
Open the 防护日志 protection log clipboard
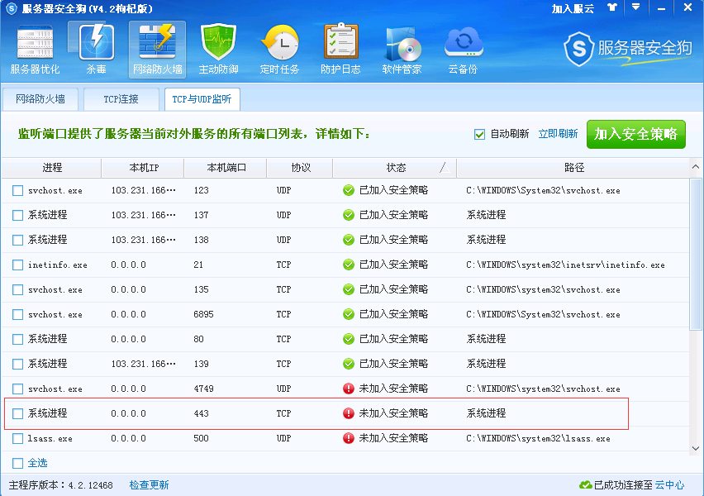(x=340, y=50)
